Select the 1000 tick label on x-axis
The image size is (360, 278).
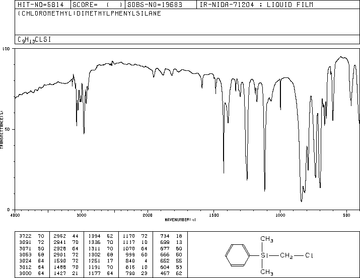click(280, 215)
